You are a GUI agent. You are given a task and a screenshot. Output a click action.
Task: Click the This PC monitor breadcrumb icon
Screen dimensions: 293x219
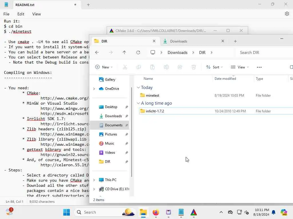[x=153, y=52]
